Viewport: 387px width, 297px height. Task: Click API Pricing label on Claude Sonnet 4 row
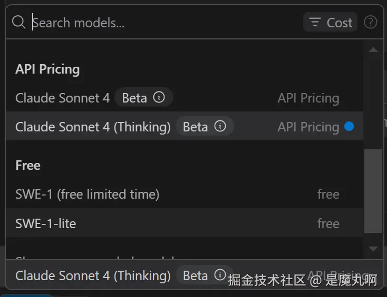point(308,98)
